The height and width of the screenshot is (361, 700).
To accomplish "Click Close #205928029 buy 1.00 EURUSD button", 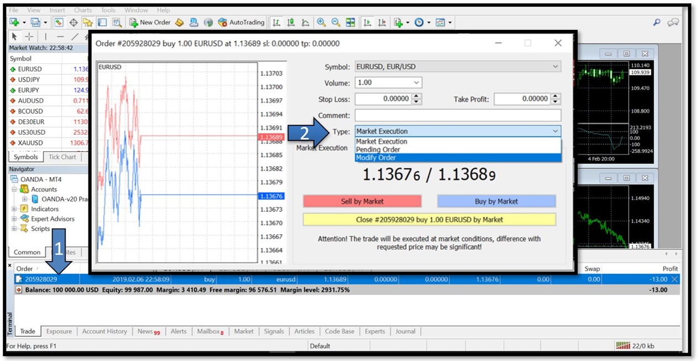I will pyautogui.click(x=430, y=220).
